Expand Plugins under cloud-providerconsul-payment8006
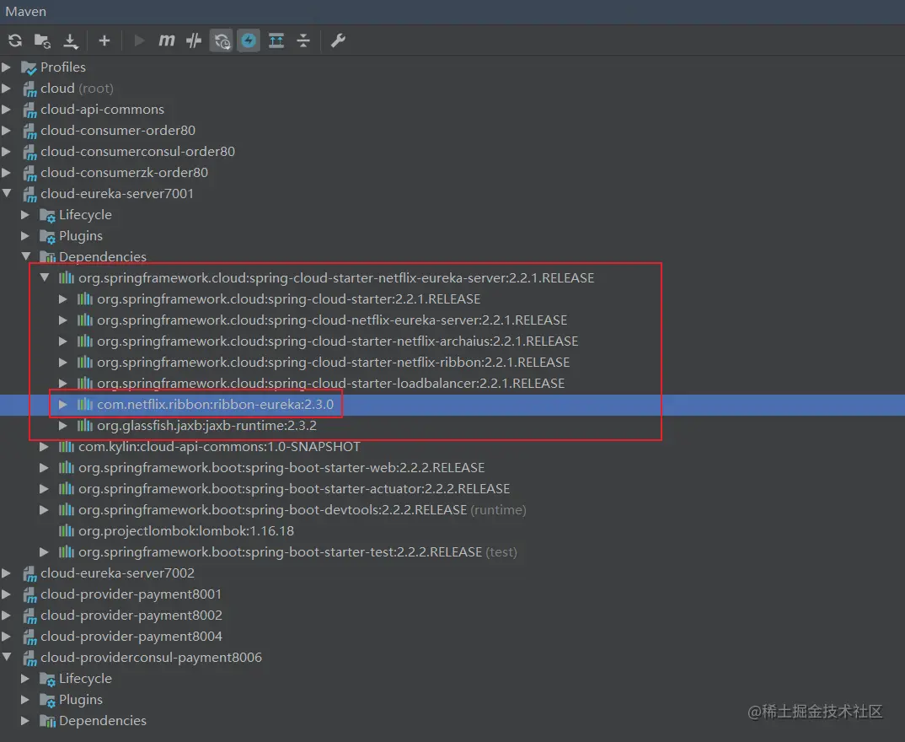Image resolution: width=905 pixels, height=742 pixels. (x=24, y=700)
